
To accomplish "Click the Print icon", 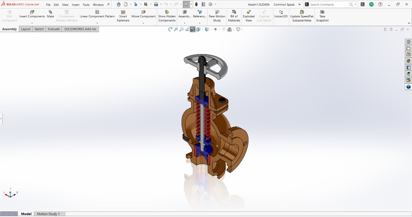I will (x=156, y=4).
